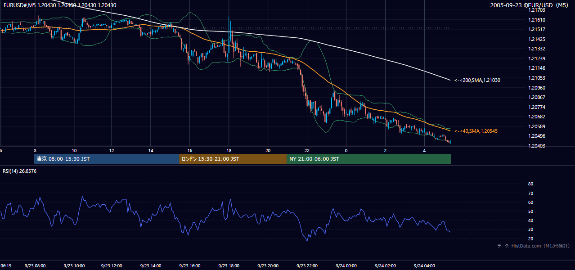
Task: Click the 9/23 12:00 bottom time label
Action: click(x=112, y=266)
